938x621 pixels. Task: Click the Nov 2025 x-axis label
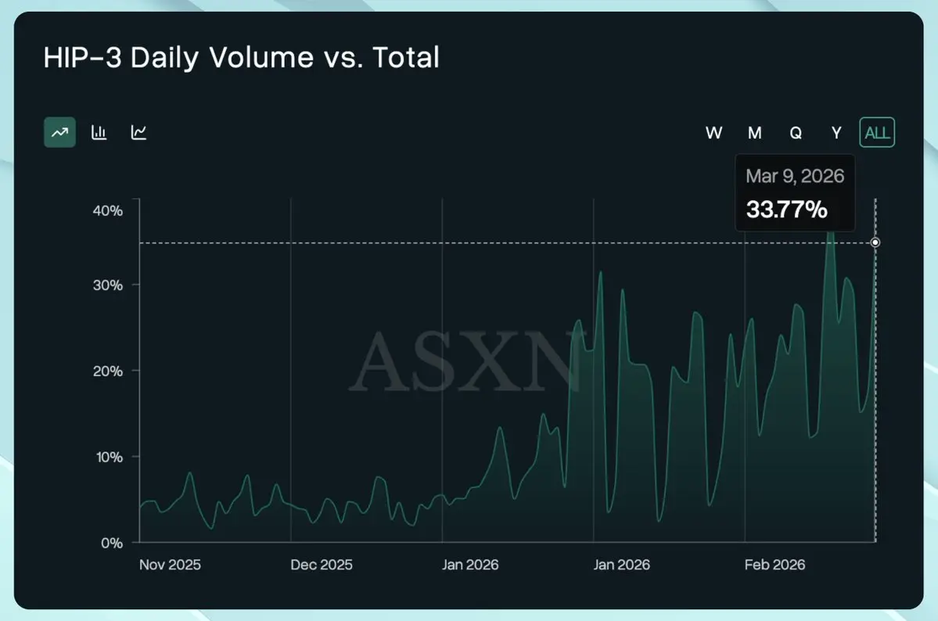point(170,565)
